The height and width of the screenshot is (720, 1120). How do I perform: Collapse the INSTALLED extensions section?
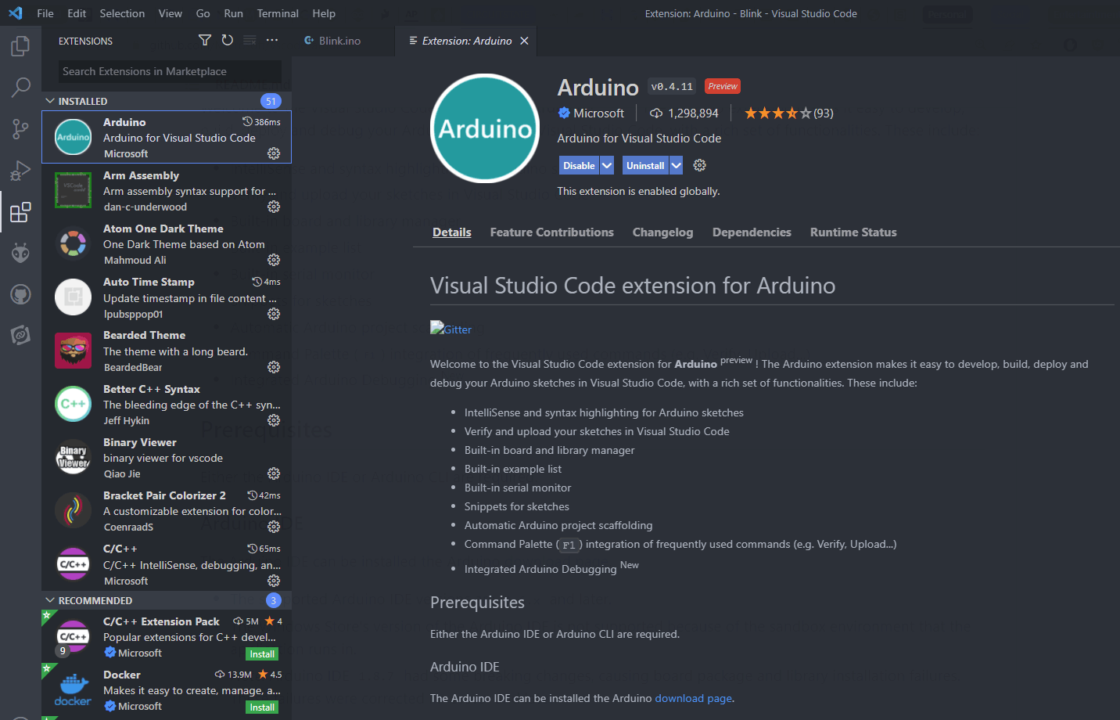pyautogui.click(x=50, y=100)
